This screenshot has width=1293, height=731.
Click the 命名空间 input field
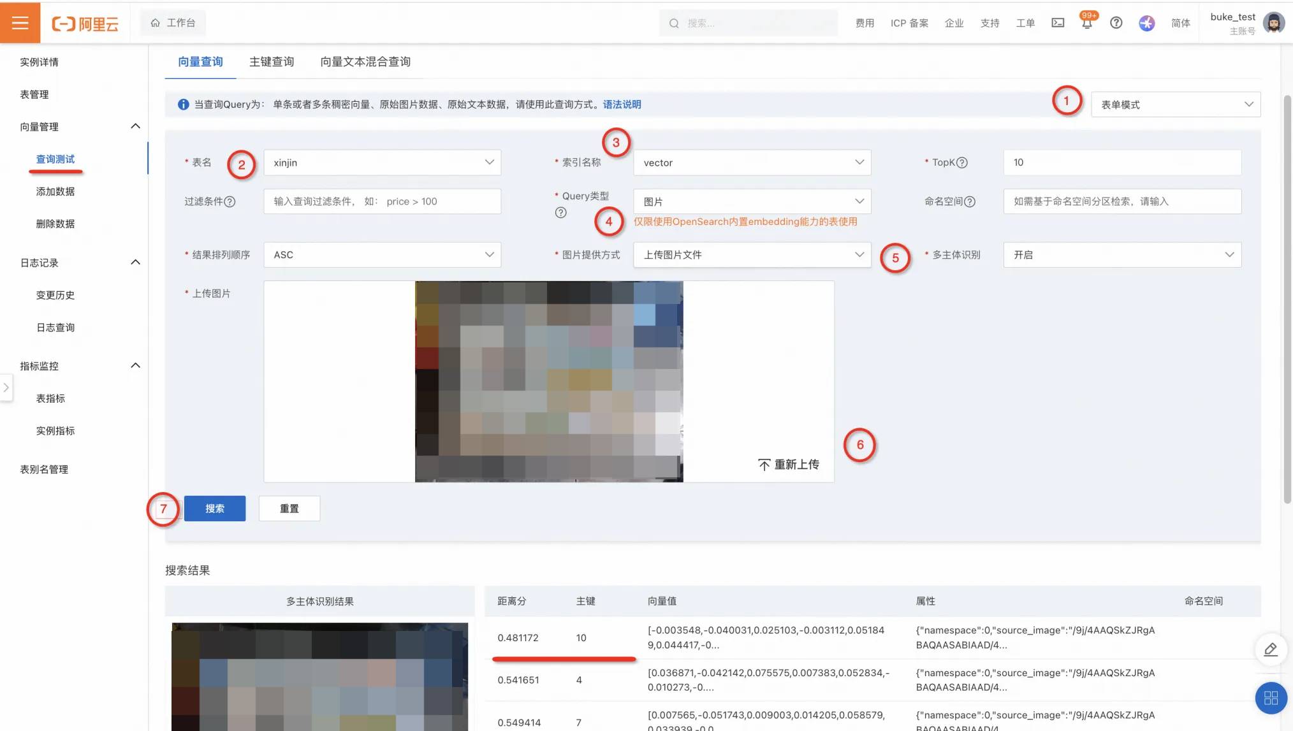pos(1121,201)
